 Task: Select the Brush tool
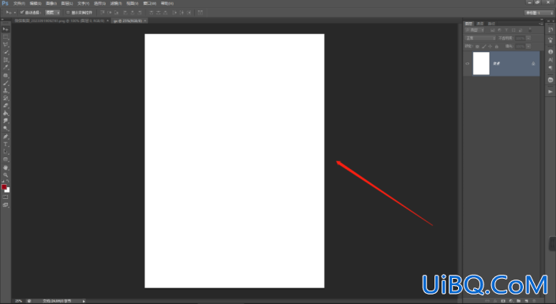click(6, 83)
